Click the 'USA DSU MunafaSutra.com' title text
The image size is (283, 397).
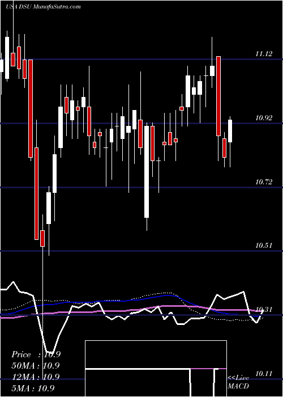tap(43, 7)
